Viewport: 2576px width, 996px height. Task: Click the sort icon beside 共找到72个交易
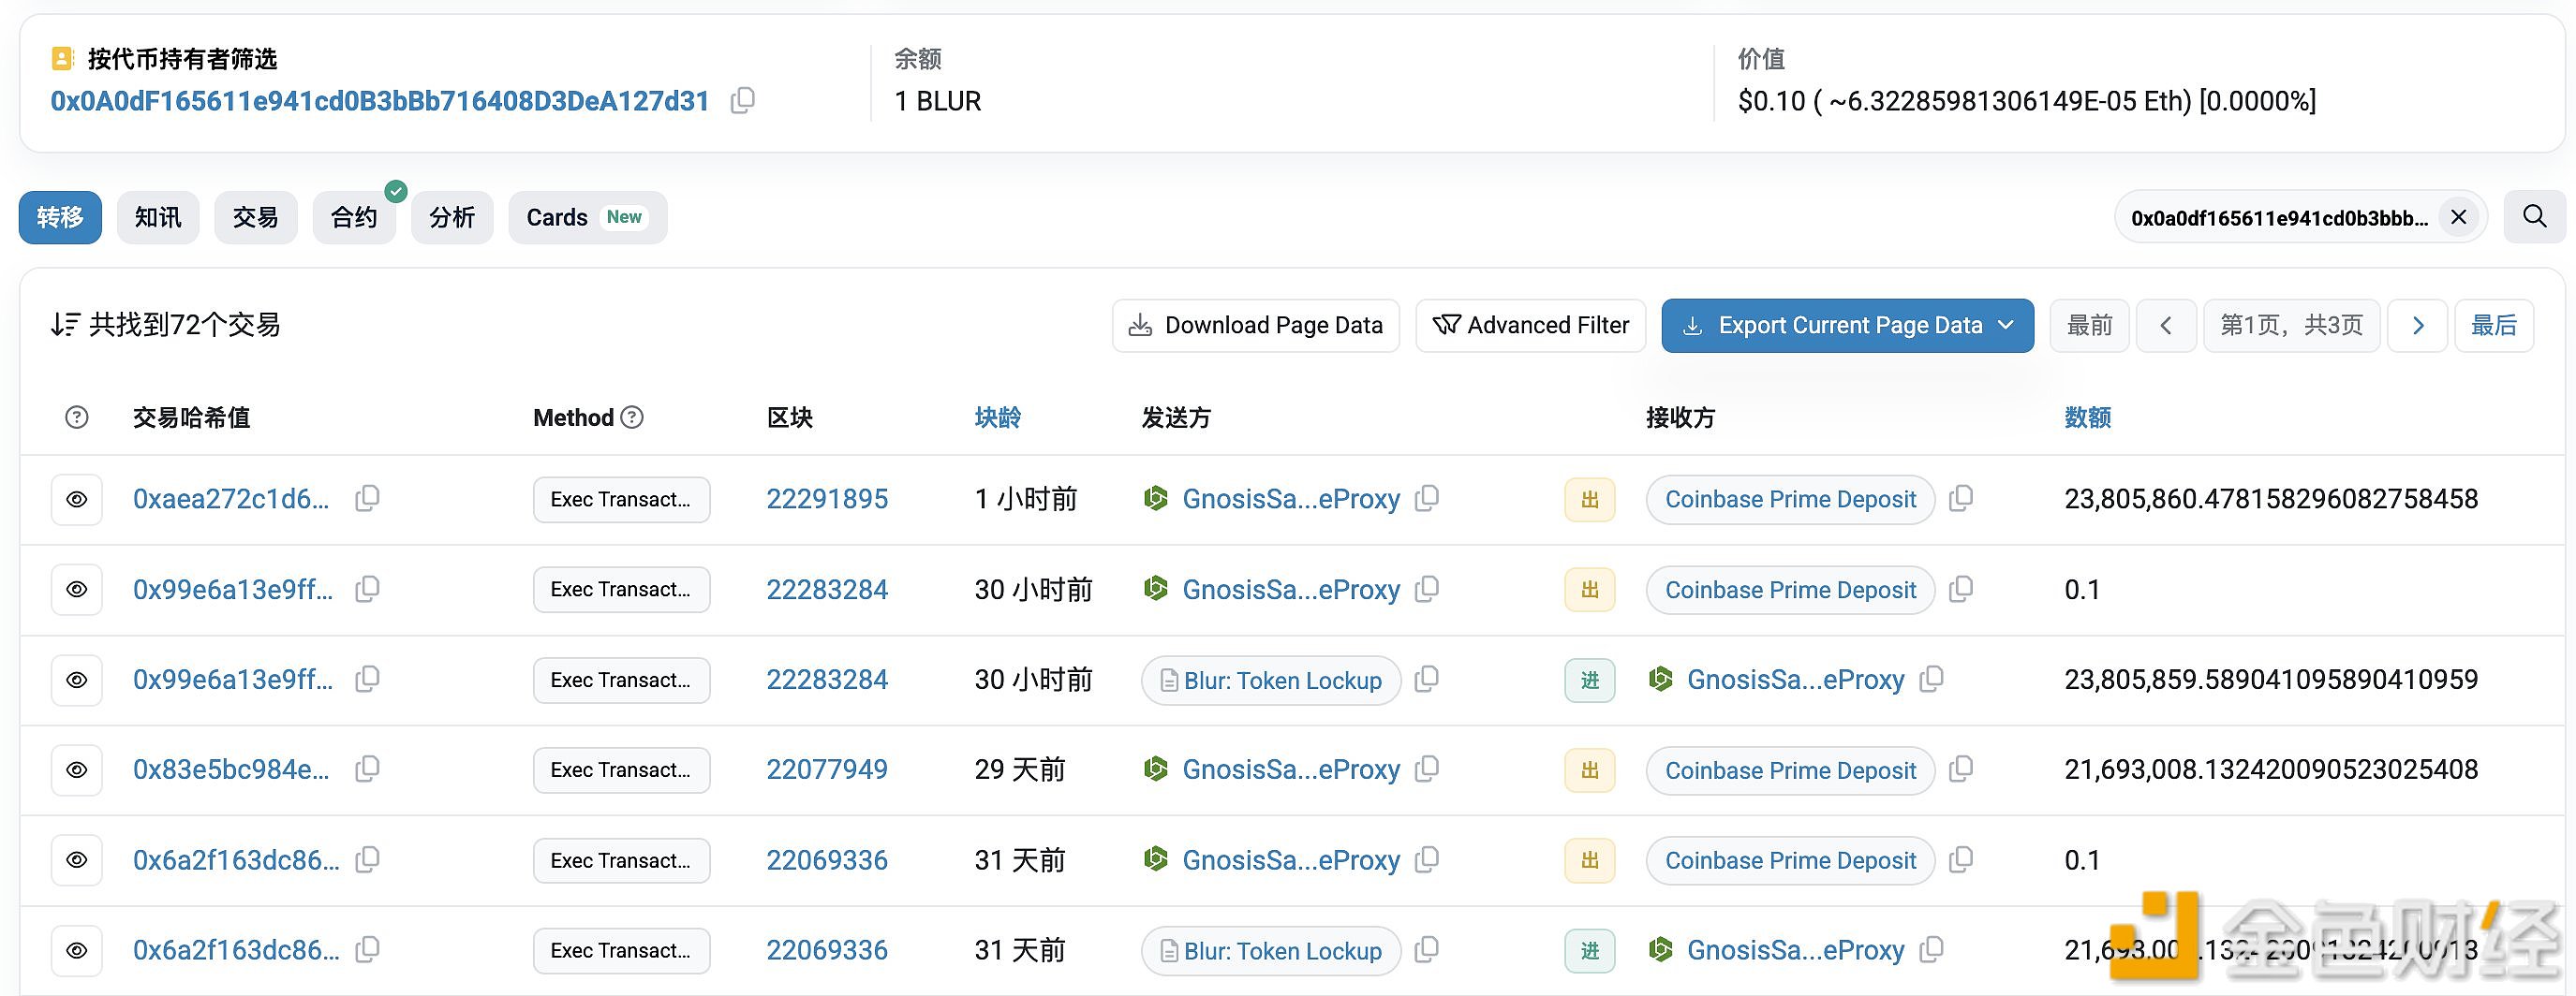66,324
